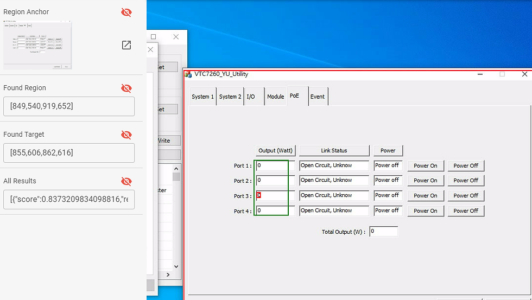Turn Power Off for Port 3
532x300 pixels.
[x=466, y=196]
